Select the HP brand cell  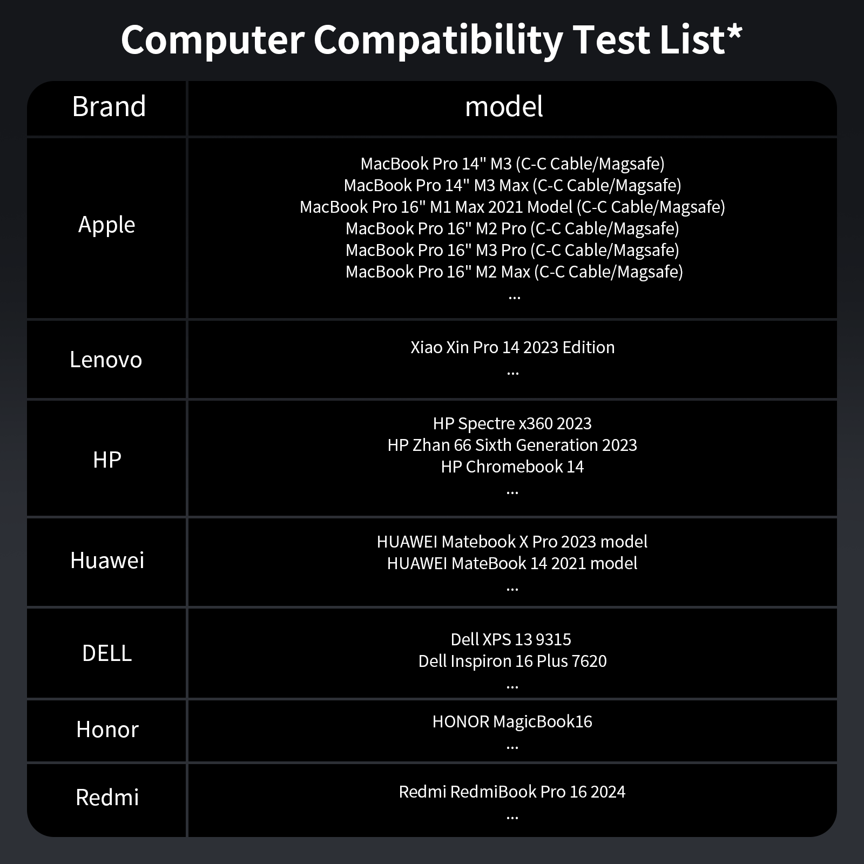pos(107,460)
